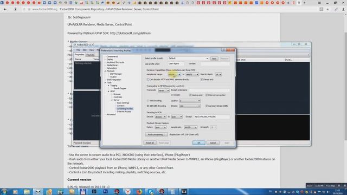Click the Use profile when contain field
Screen dimensions: 347x195
(215, 64)
